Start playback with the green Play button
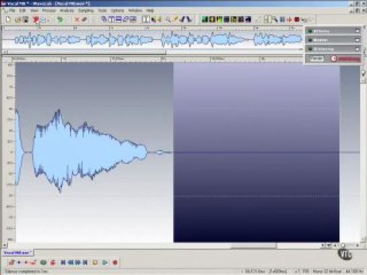This screenshot has height=275, width=367. pos(105,262)
